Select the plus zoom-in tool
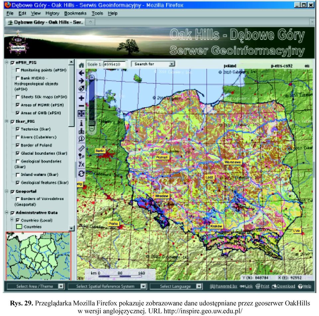The height and width of the screenshot is (316, 319). pos(81,98)
